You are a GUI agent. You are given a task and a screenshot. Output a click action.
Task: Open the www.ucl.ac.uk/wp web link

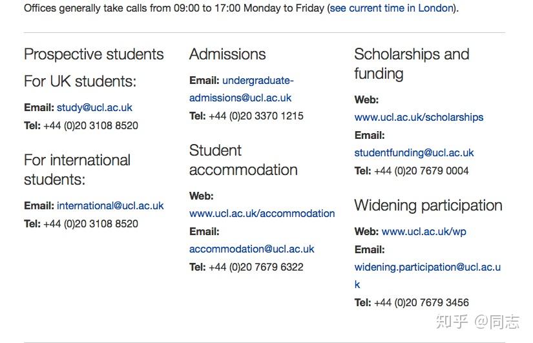424,231
